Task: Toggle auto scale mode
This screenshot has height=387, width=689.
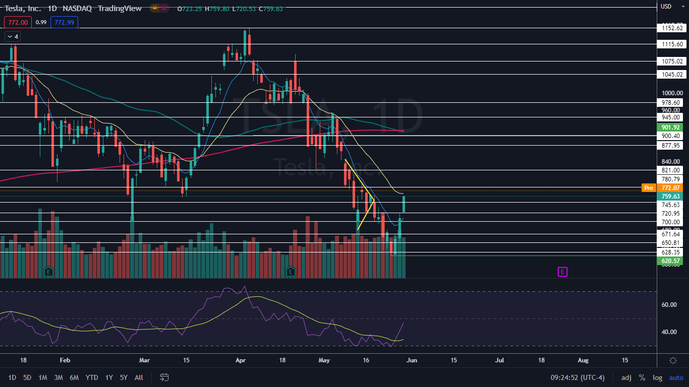Action: (676, 377)
